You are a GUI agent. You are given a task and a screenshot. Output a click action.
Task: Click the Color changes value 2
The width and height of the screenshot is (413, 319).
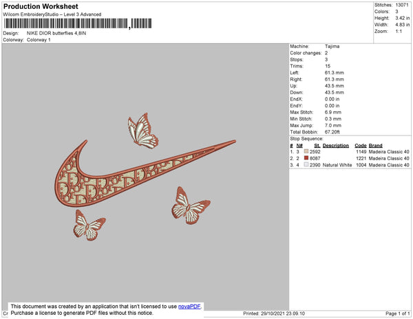pyautogui.click(x=326, y=53)
